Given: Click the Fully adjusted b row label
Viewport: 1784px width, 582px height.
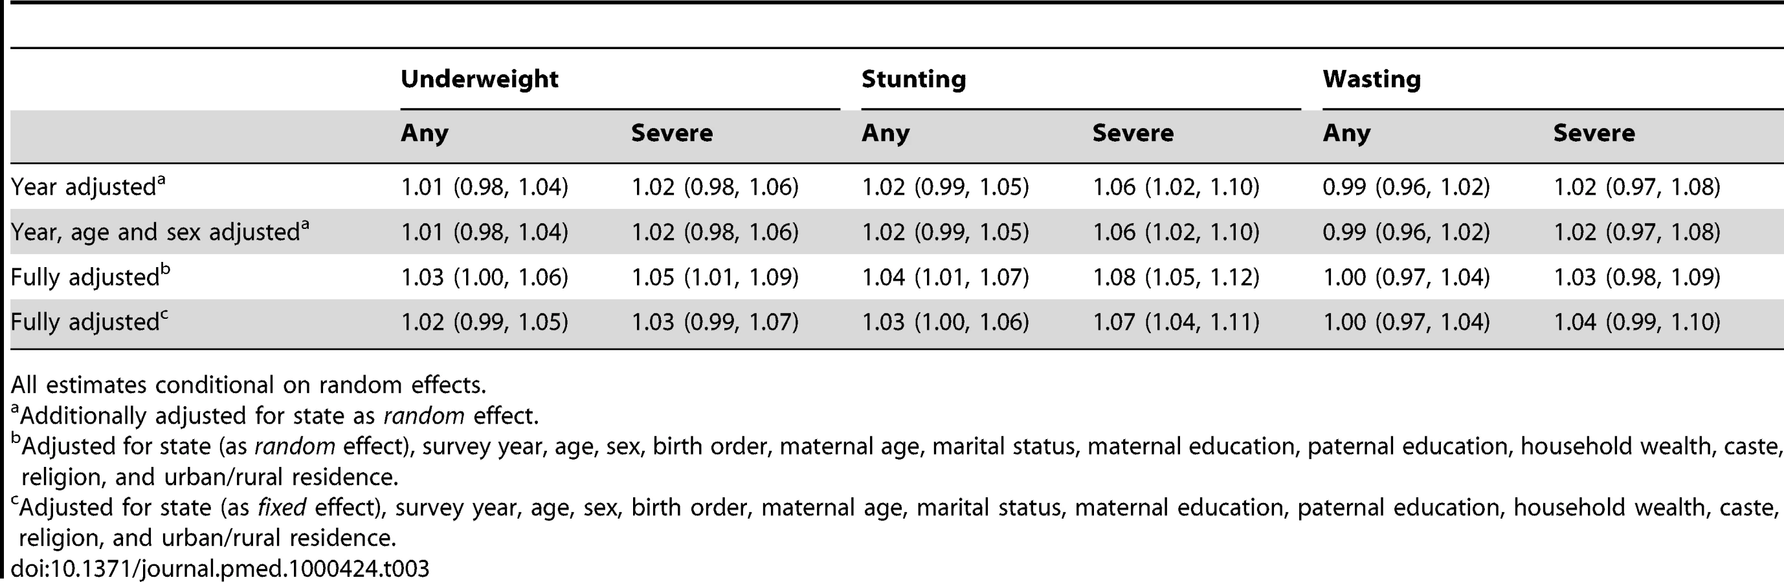Looking at the screenshot, I should pos(90,276).
